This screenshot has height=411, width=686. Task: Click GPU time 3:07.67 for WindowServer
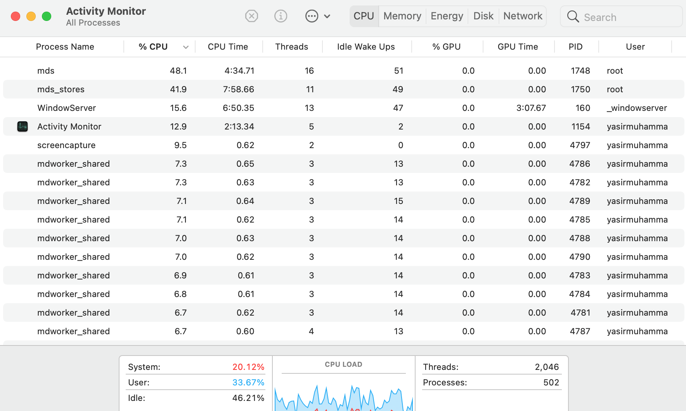pos(531,108)
